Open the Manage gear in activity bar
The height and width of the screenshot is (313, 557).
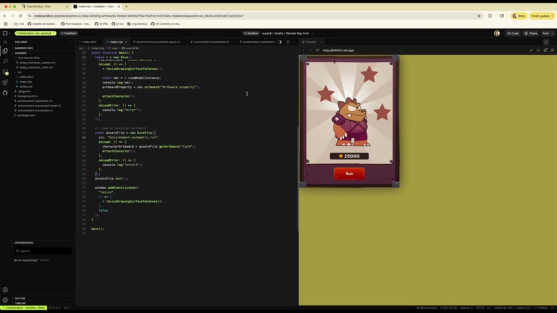click(x=5, y=300)
